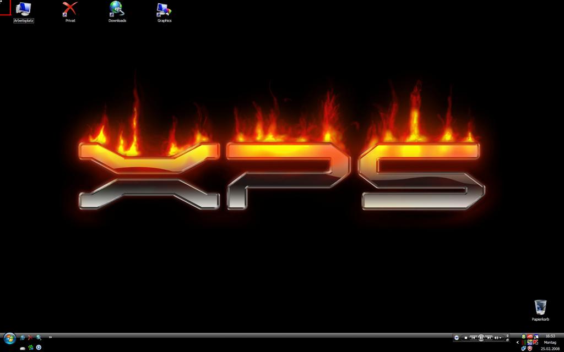Open the Arbeitsplatz desktop icon

[x=23, y=9]
